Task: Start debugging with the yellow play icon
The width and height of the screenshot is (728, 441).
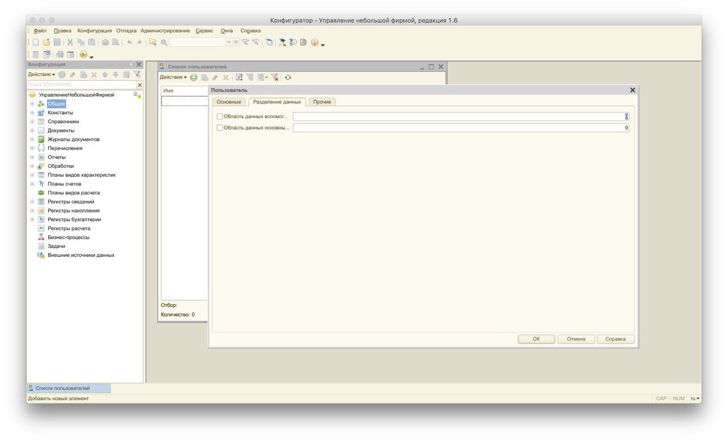Action: pyautogui.click(x=84, y=55)
